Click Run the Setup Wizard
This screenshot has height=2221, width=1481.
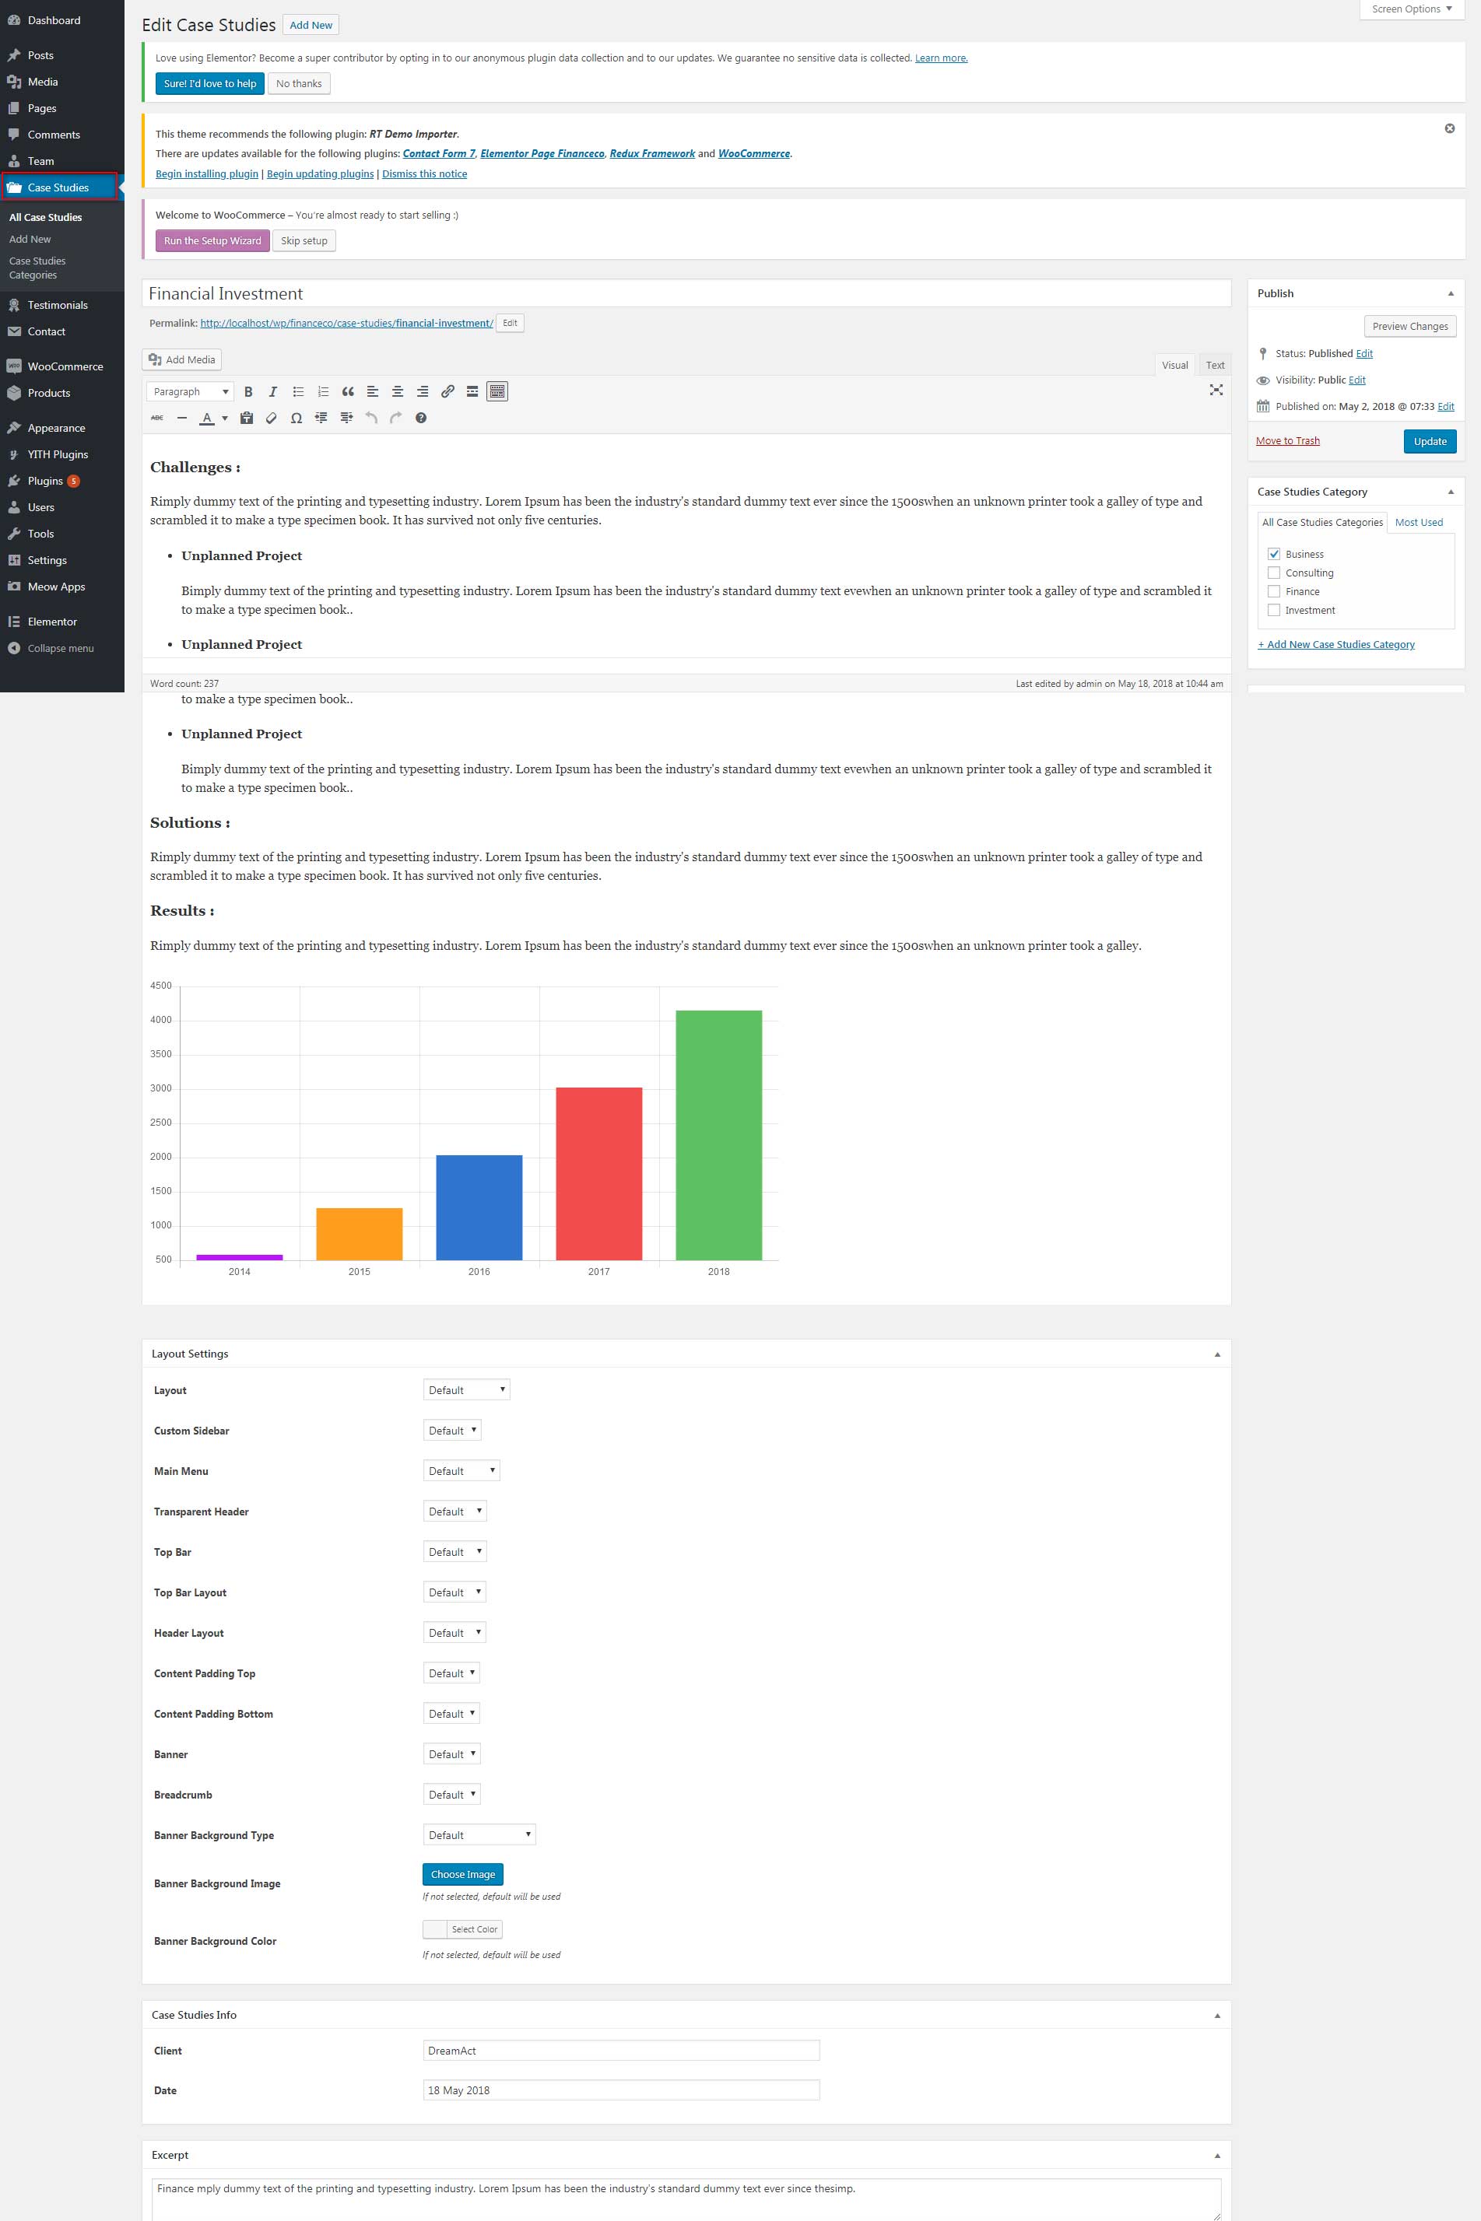[x=212, y=240]
